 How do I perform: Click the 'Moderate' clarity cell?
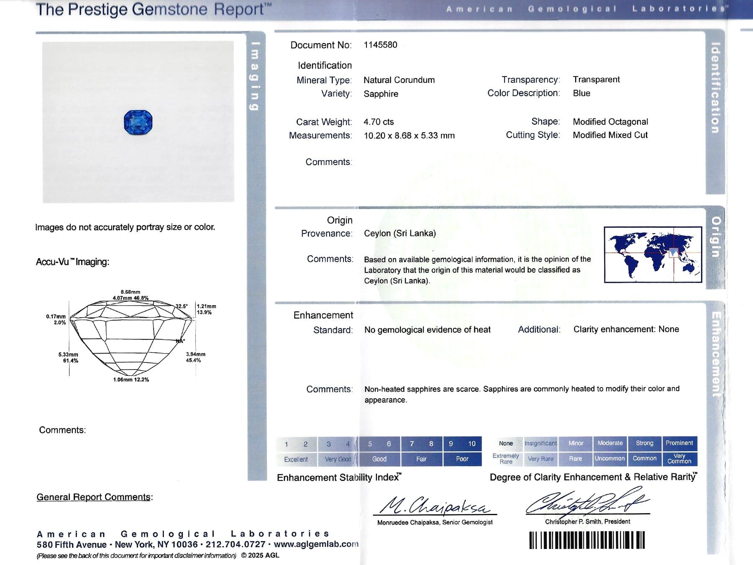point(610,443)
